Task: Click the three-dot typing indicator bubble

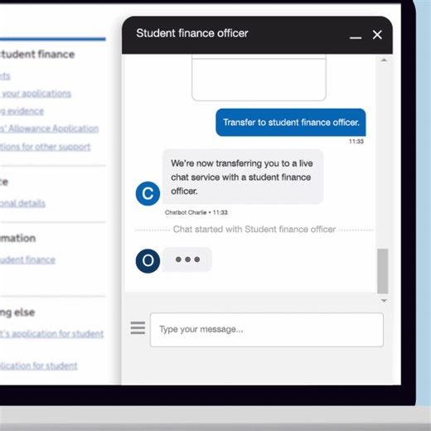Action: [x=187, y=259]
